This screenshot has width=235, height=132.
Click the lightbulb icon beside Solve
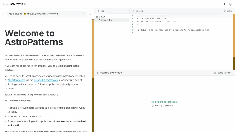(x=225, y=11)
